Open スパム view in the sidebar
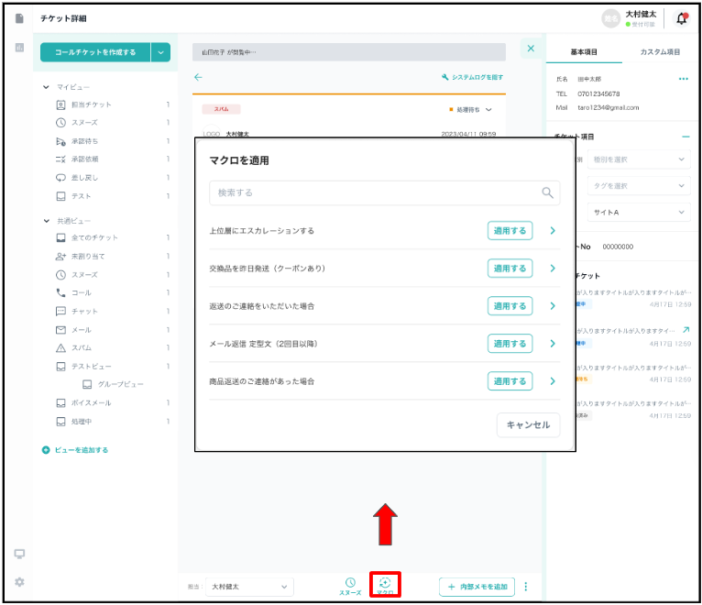The height and width of the screenshot is (605, 702). [82, 347]
